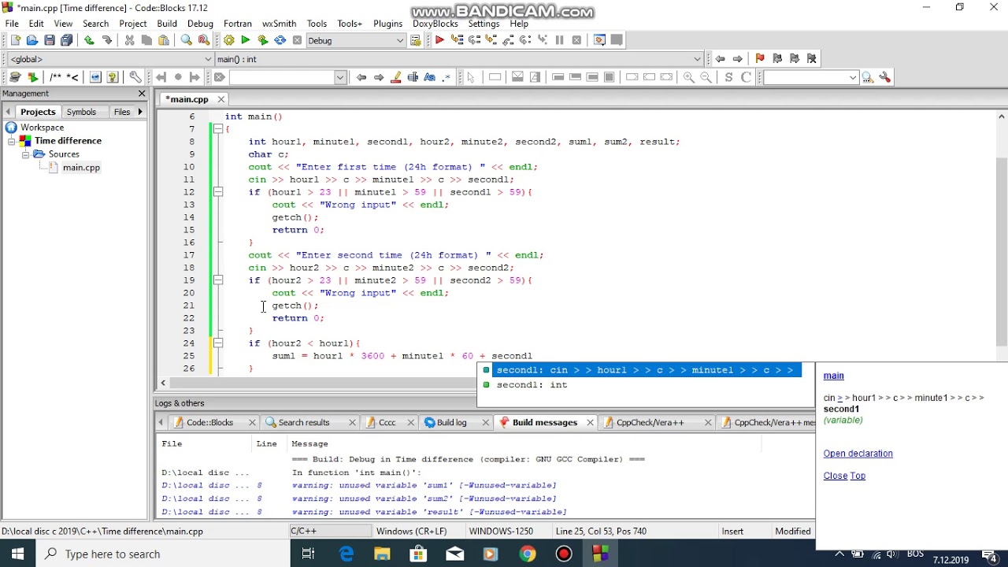Click the zoom out magnifier icon
The width and height of the screenshot is (1008, 567).
(706, 77)
